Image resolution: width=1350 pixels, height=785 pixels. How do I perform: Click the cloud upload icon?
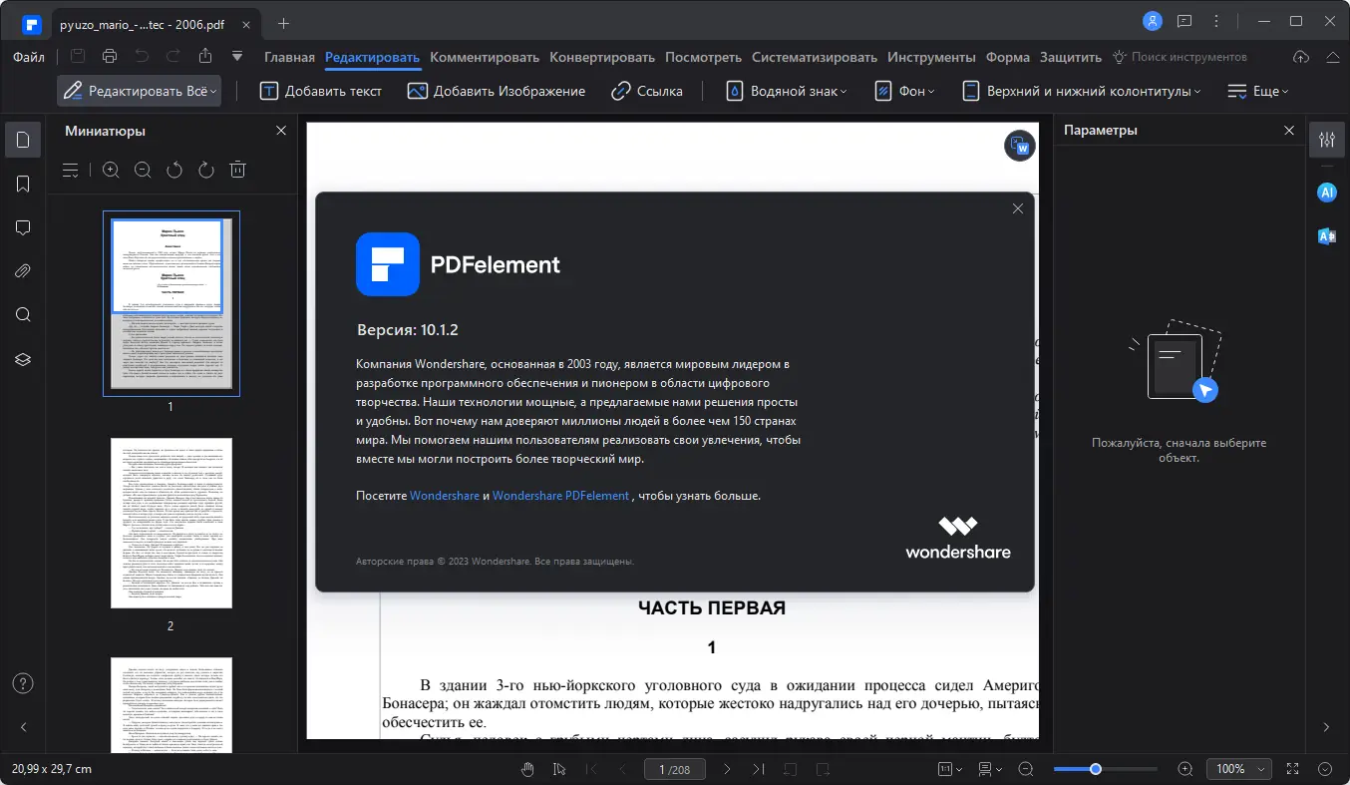point(1301,57)
